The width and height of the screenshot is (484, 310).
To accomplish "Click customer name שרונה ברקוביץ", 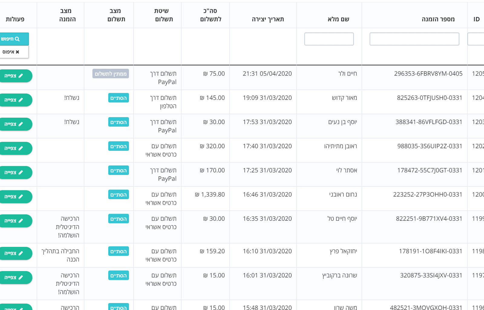I will coord(340,275).
